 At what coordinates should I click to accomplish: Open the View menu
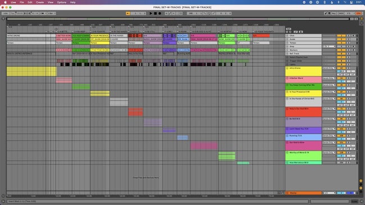pyautogui.click(x=51, y=2)
